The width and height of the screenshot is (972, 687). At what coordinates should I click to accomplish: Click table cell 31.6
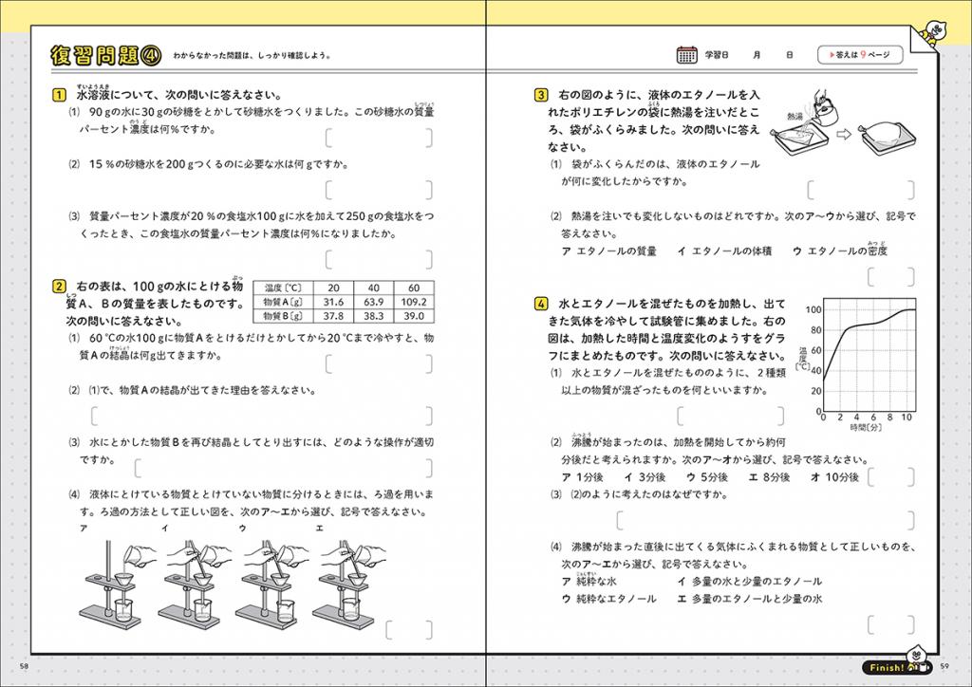[333, 302]
